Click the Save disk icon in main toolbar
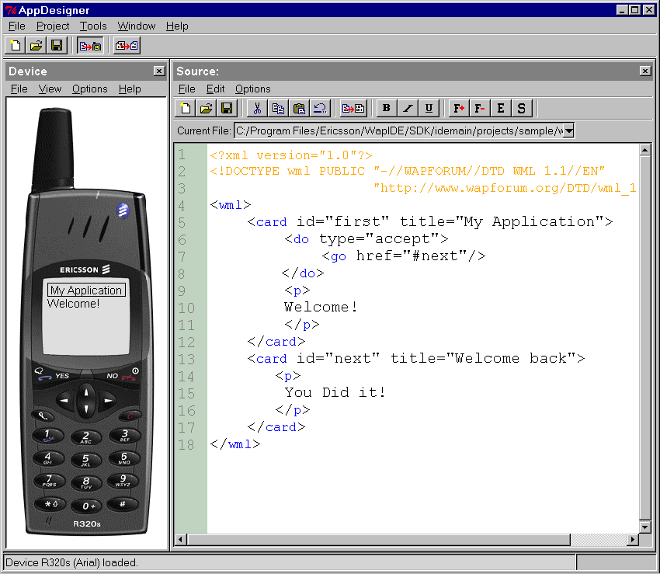The image size is (660, 574). click(57, 45)
